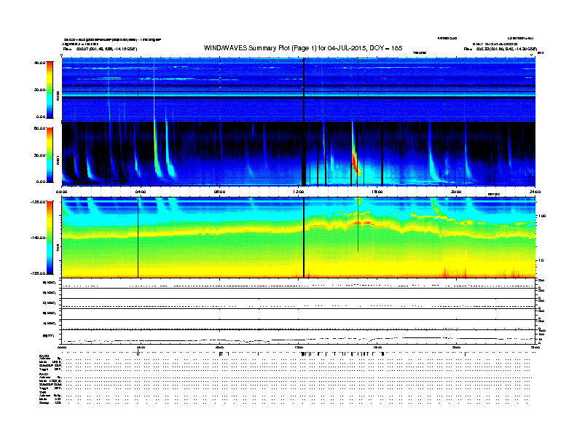
Task: Click the 00:00 label under RAD1 spectrogram
Action: (61, 192)
